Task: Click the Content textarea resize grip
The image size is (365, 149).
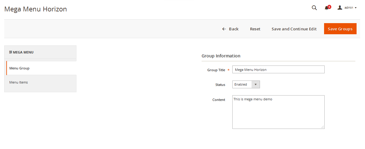Action: [323, 127]
